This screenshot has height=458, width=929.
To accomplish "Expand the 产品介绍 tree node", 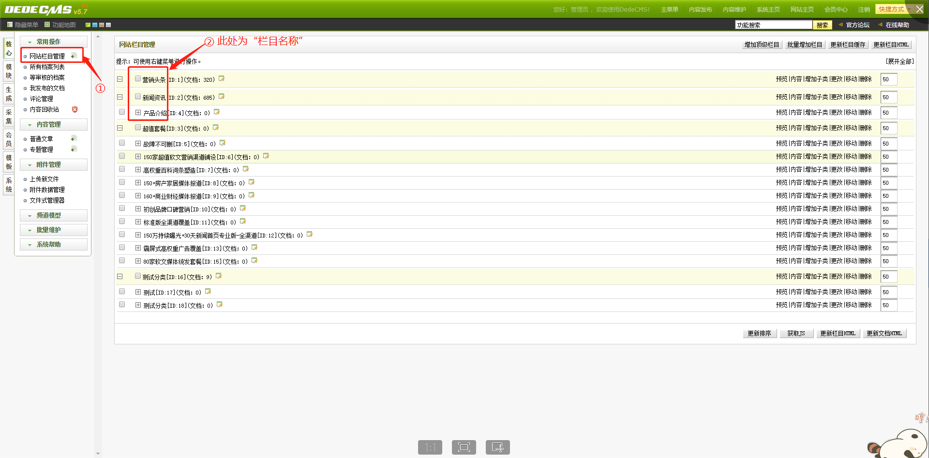I will pos(138,112).
